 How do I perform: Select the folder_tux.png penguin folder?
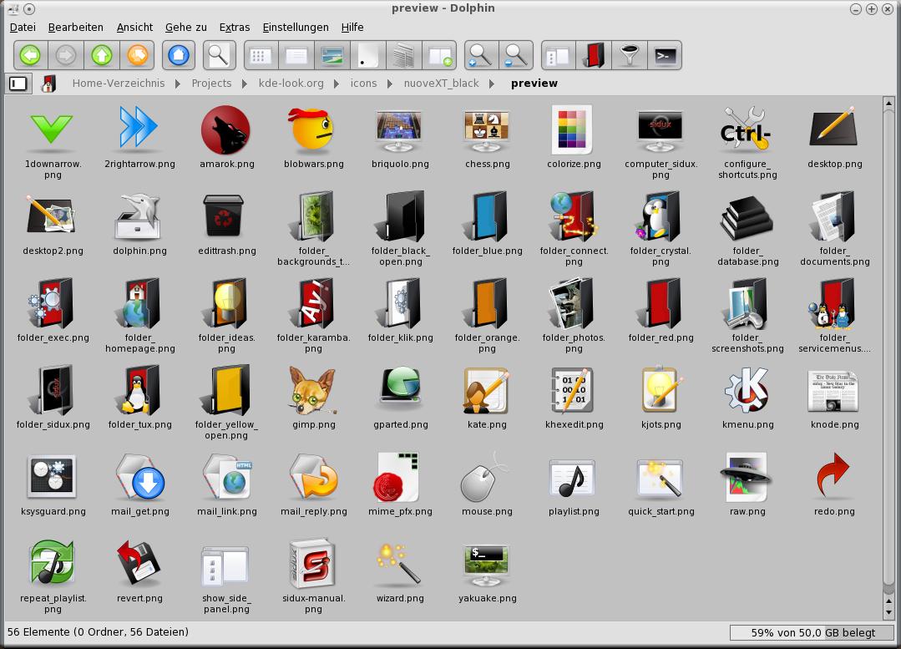[139, 390]
